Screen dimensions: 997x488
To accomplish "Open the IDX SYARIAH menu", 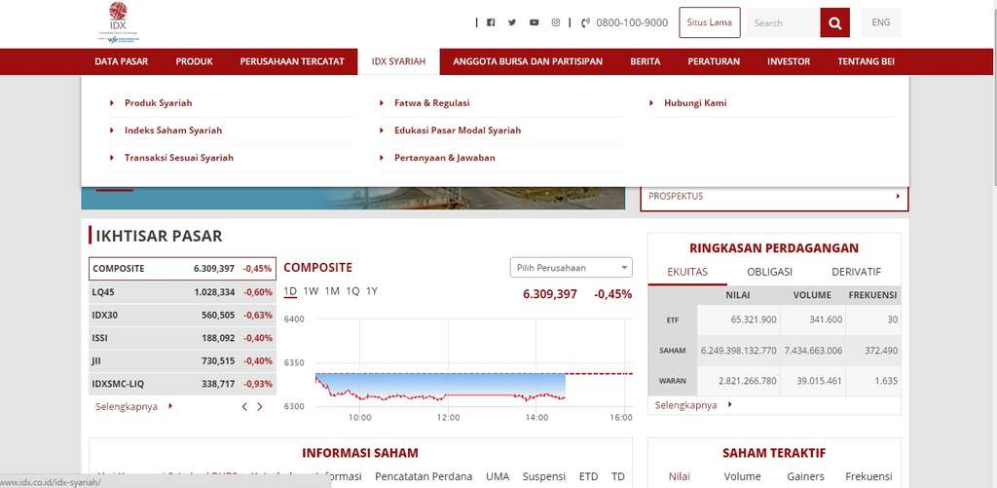I will [x=398, y=61].
